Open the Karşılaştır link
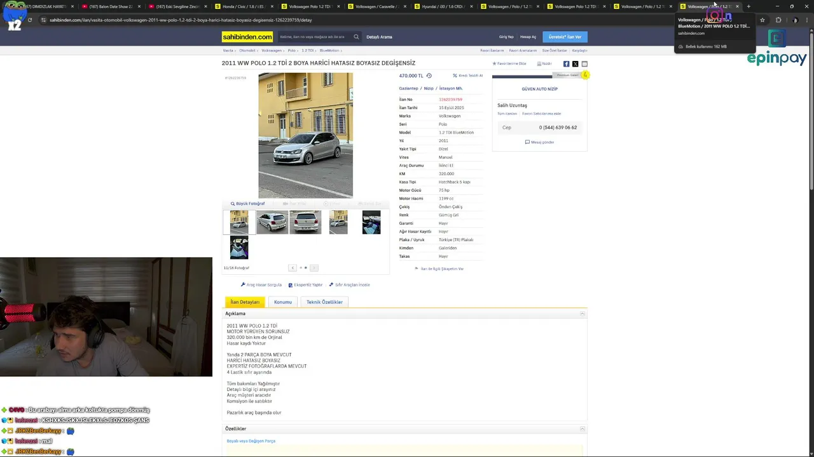The image size is (814, 457). click(x=579, y=50)
